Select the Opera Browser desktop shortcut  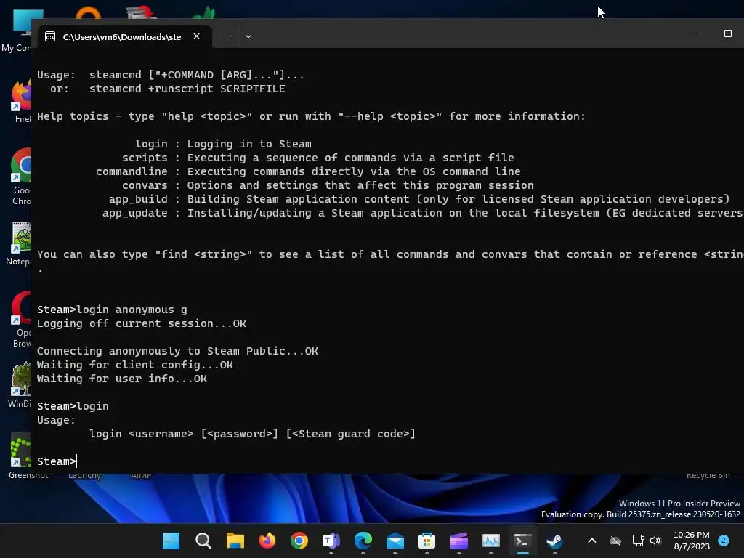pyautogui.click(x=21, y=319)
